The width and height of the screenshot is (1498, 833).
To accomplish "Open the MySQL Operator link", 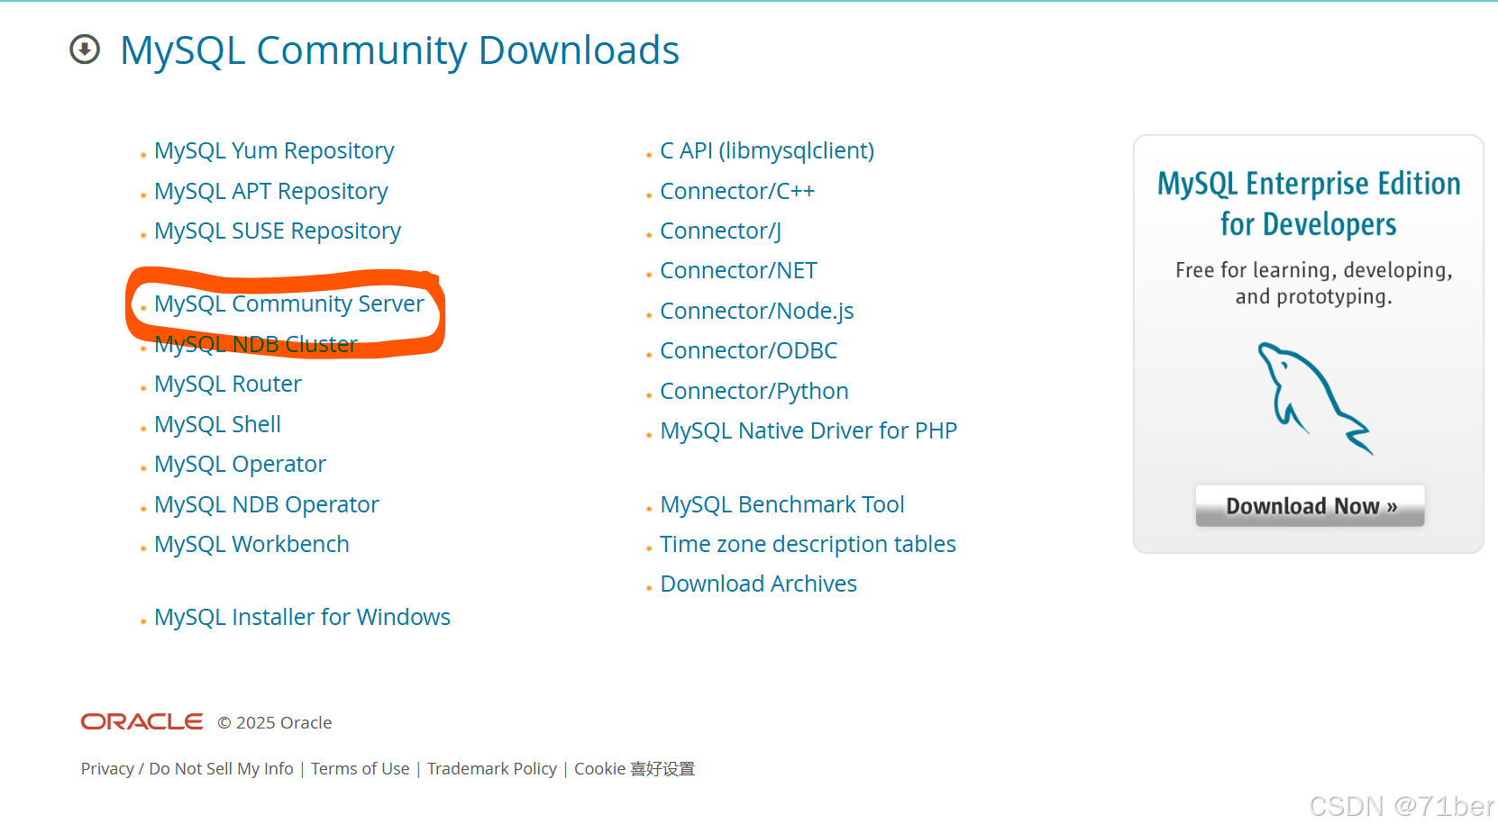I will click(x=240, y=464).
